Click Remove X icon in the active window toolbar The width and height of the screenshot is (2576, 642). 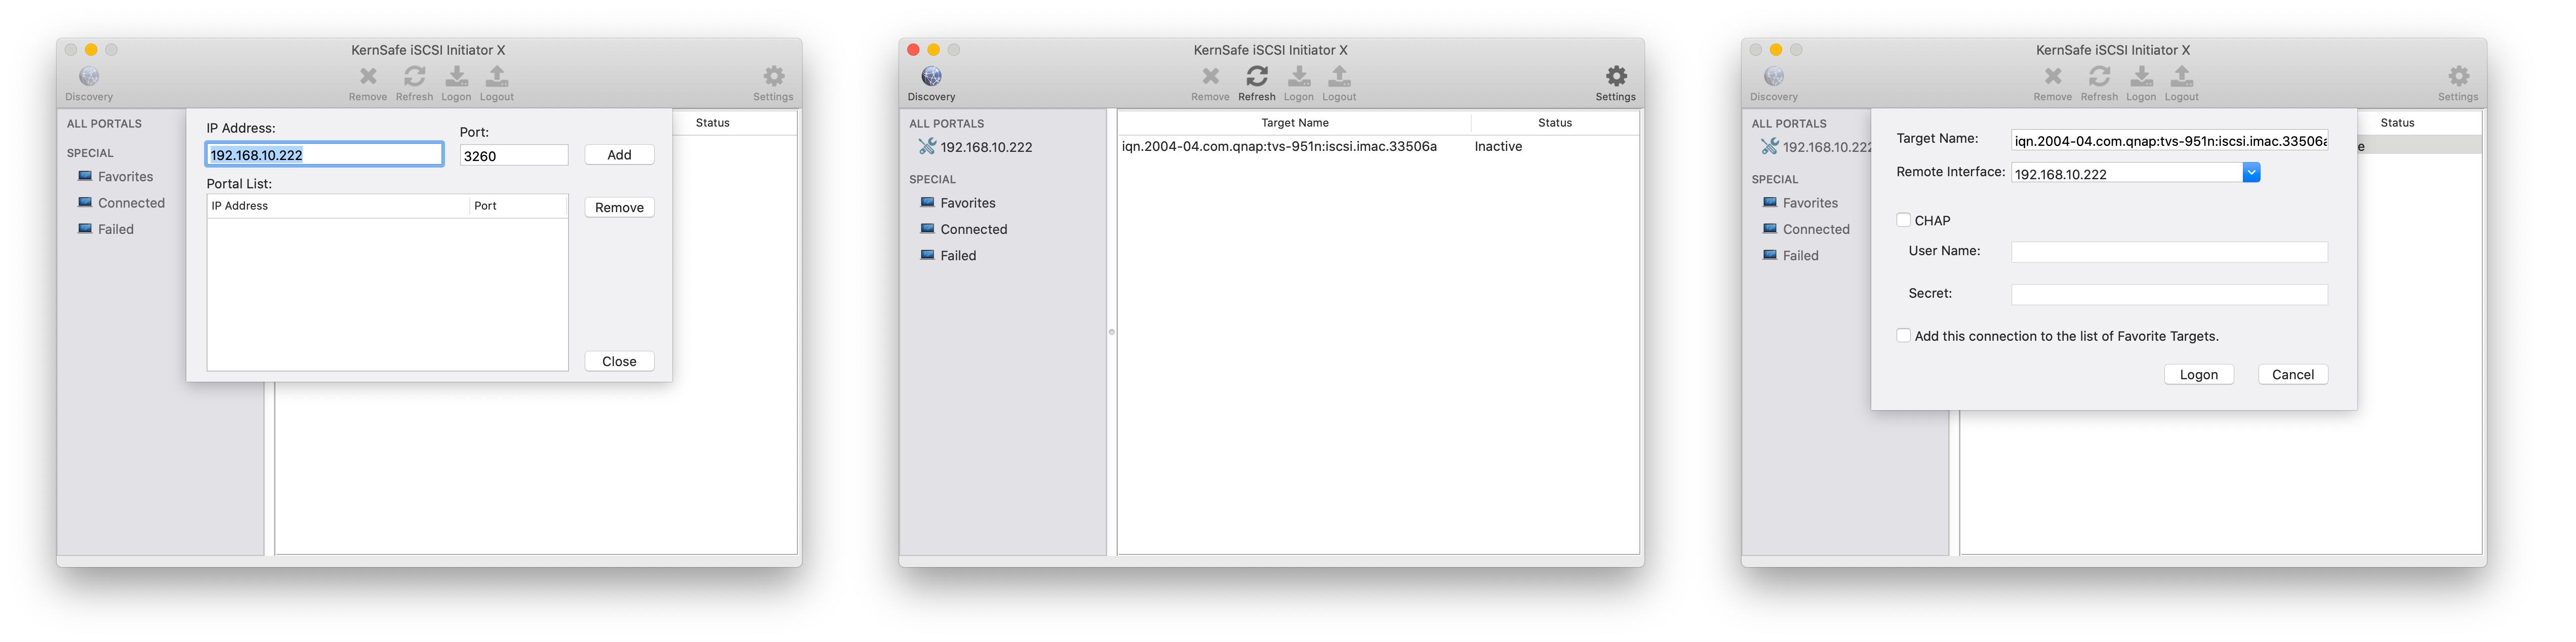(1210, 77)
